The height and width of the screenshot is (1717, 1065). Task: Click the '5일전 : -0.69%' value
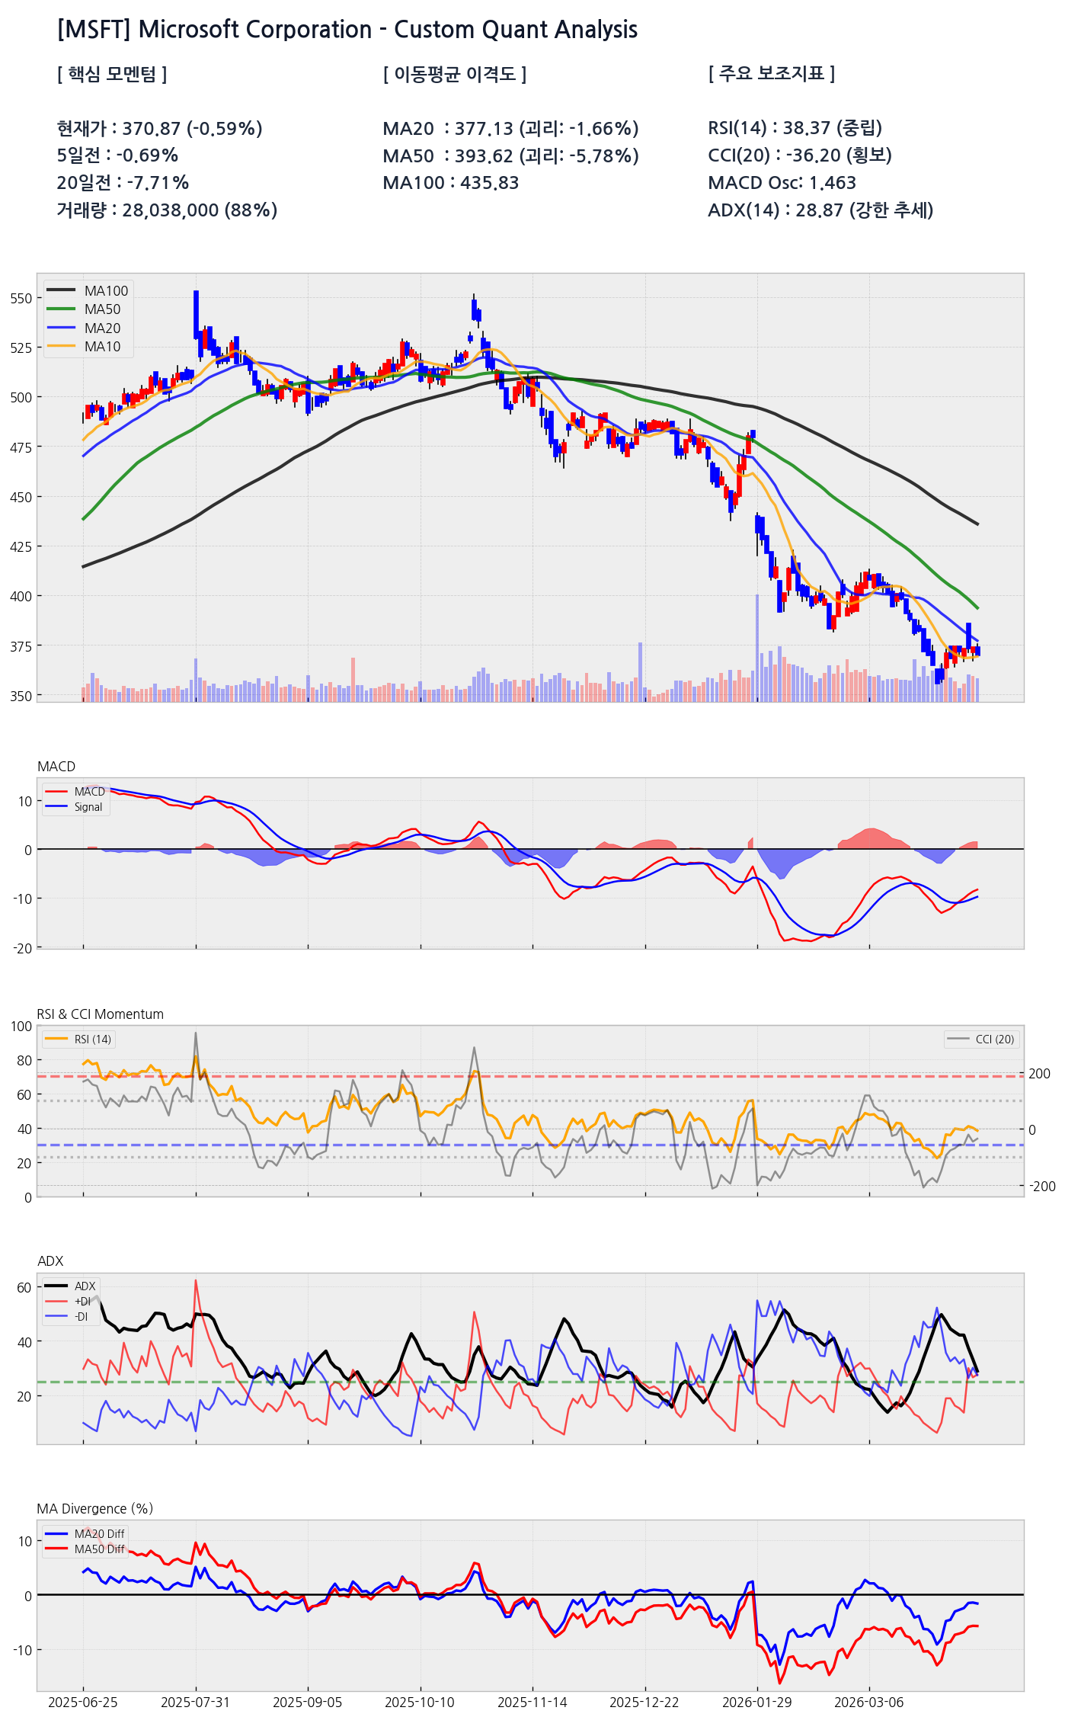pos(117,155)
